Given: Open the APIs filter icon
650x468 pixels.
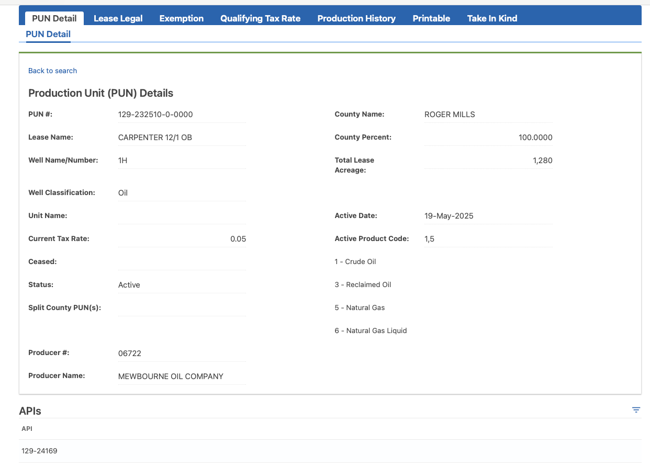Looking at the screenshot, I should click(636, 410).
